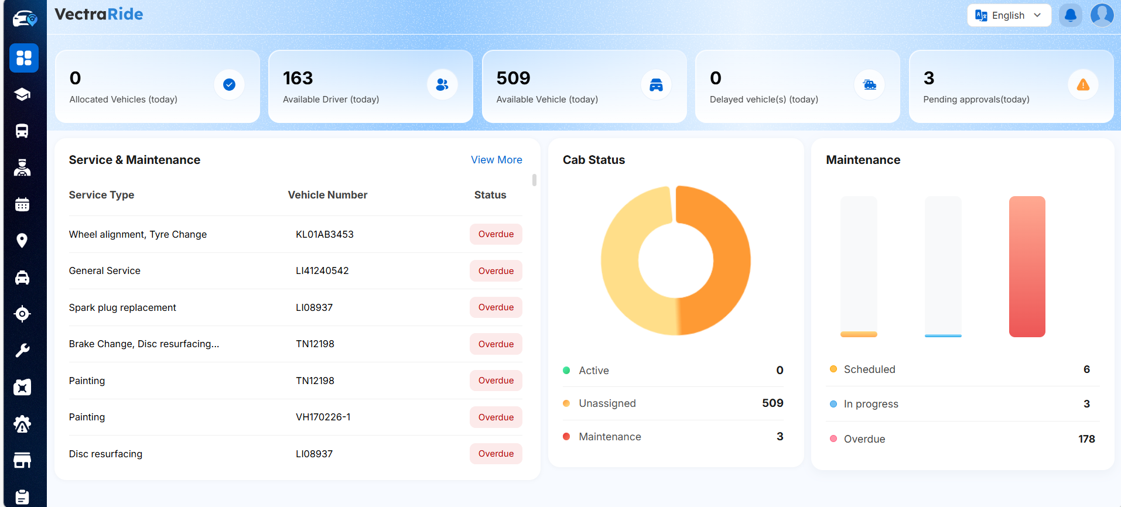Click the Vehicle Number column header
Viewport: 1121px width, 507px height.
[327, 195]
